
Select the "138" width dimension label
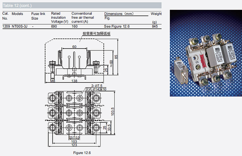pyautogui.click(x=74, y=81)
